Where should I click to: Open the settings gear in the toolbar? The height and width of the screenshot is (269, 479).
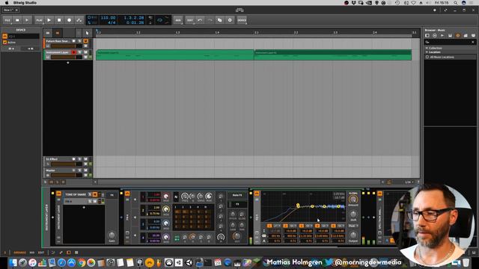tap(230, 20)
